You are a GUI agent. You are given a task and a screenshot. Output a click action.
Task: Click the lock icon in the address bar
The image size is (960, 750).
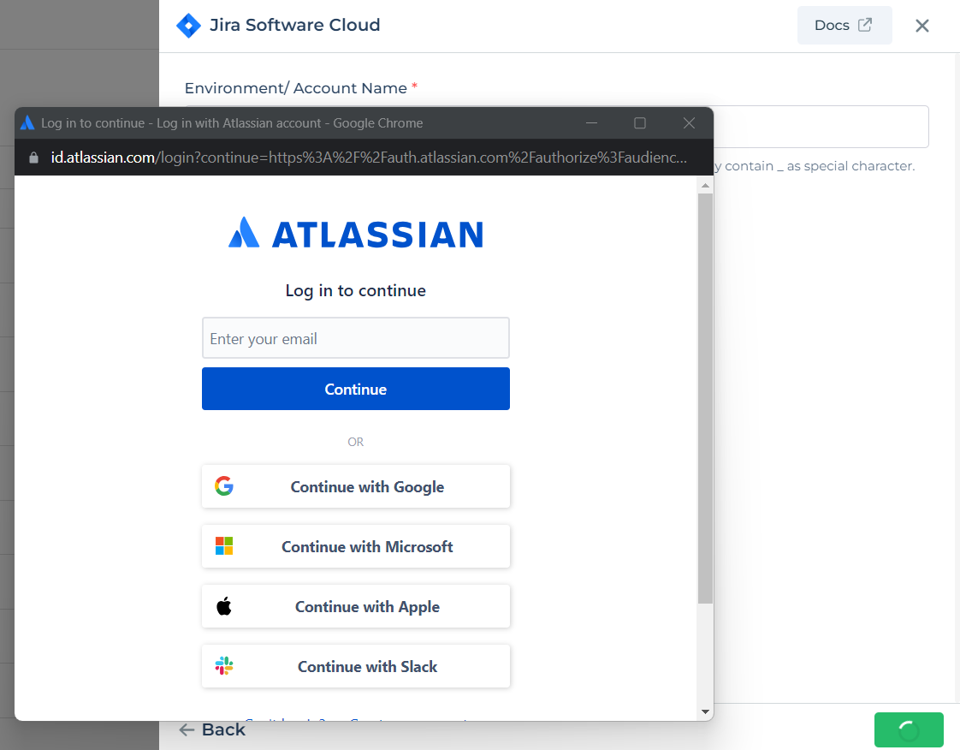pyautogui.click(x=33, y=158)
